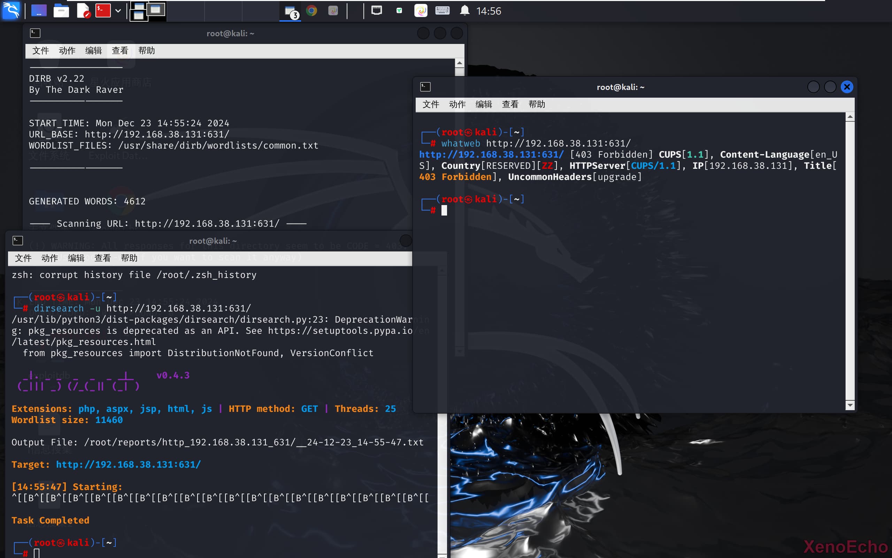Expand the terminal launcher dropdown arrow
892x558 pixels.
point(118,11)
